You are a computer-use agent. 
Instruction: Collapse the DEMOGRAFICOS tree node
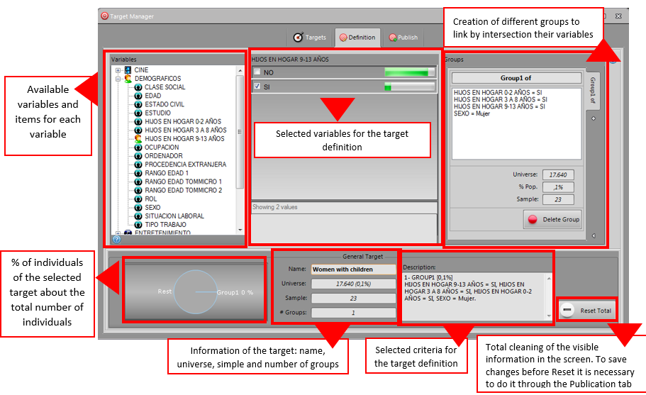[118, 79]
